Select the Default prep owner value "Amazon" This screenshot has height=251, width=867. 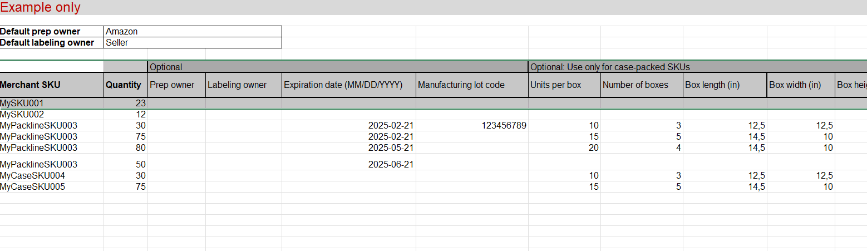[121, 32]
